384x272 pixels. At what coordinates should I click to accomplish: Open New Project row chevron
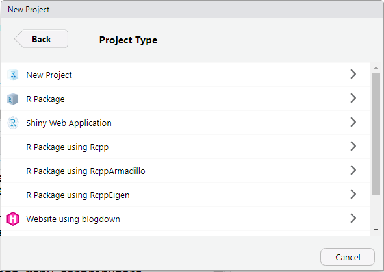point(353,74)
